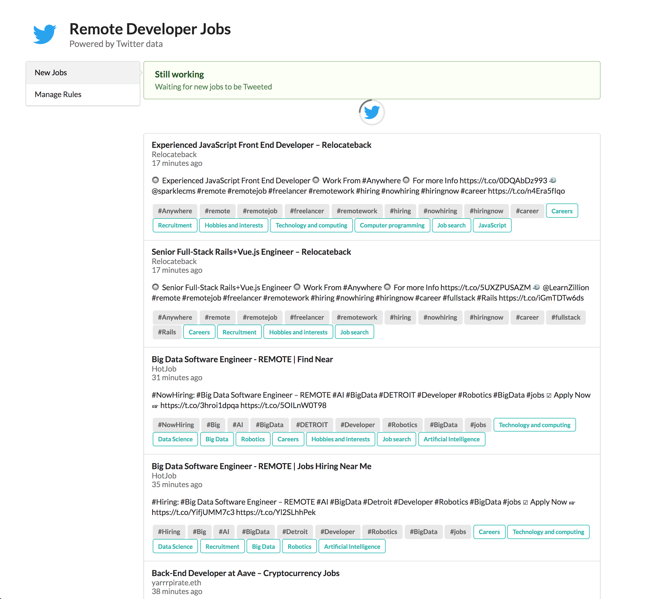Click the Computer programming topic tag
This screenshot has height=599, width=666.
(x=392, y=226)
